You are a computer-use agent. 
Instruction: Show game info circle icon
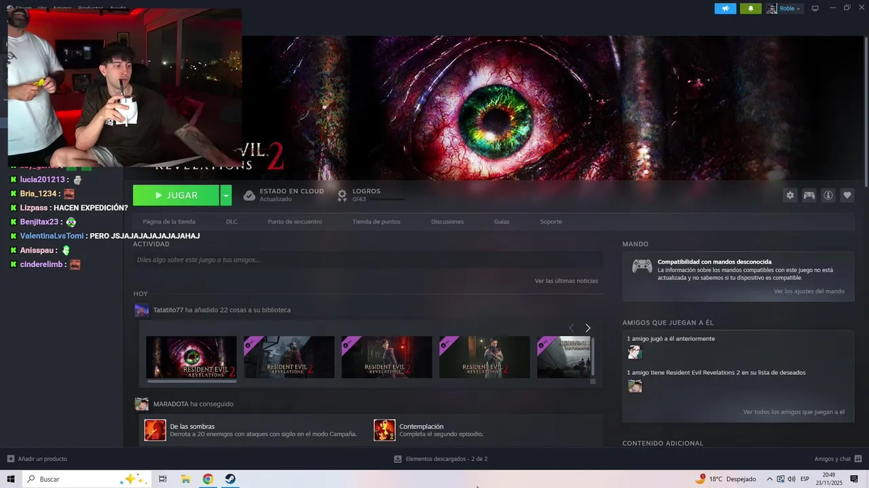point(828,195)
